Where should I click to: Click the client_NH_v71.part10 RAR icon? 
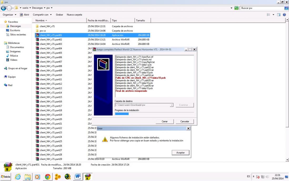point(37,75)
